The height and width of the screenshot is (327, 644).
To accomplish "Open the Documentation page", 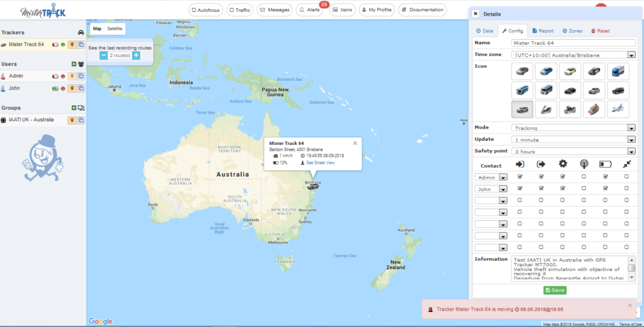I will pyautogui.click(x=423, y=10).
